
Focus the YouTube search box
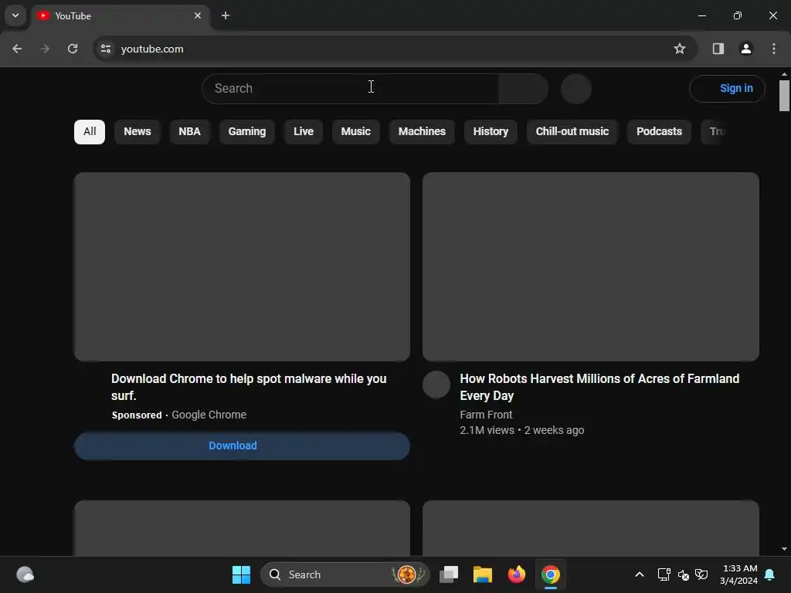[351, 89]
